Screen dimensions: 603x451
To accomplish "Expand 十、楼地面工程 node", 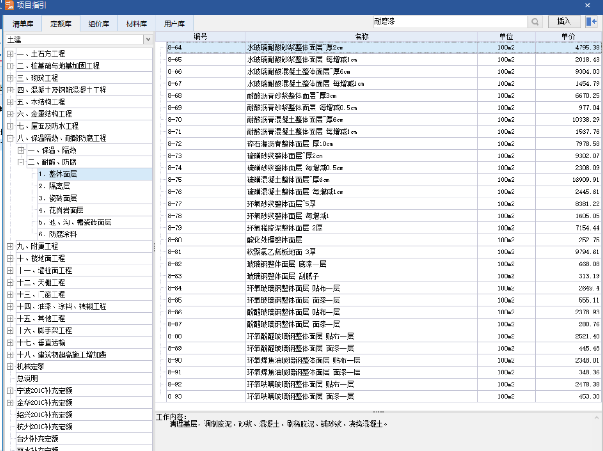I will (x=10, y=258).
